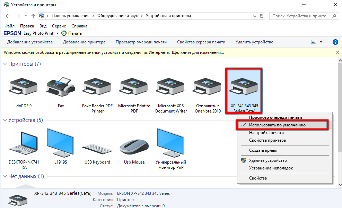Expand breadcrumb arrow after Панель управления
The image size is (342, 208).
tap(93, 16)
